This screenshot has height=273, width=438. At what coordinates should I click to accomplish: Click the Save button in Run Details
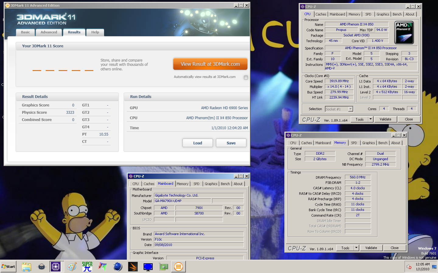(231, 143)
